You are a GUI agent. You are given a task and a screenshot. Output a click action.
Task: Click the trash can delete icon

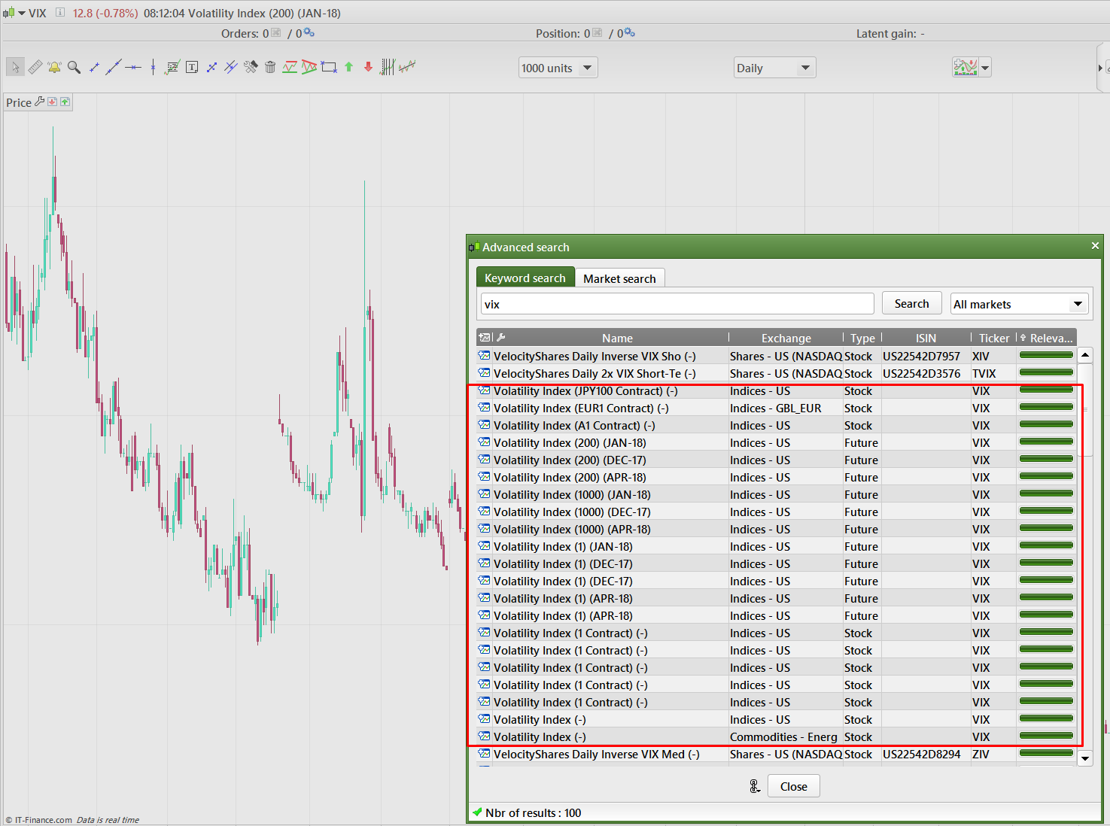click(x=270, y=67)
